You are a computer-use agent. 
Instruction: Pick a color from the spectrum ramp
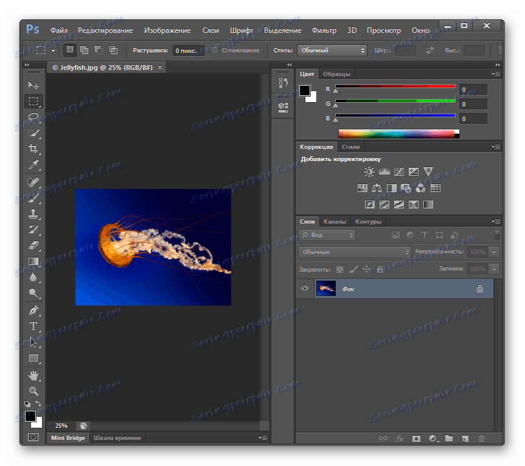coord(399,134)
